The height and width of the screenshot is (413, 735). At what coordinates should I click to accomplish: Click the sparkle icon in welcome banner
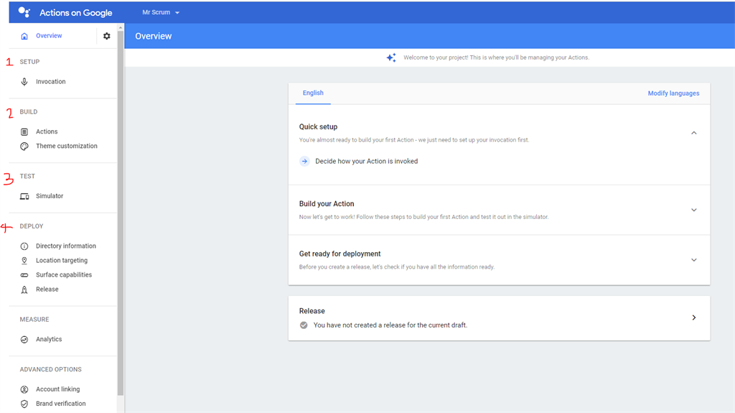391,57
